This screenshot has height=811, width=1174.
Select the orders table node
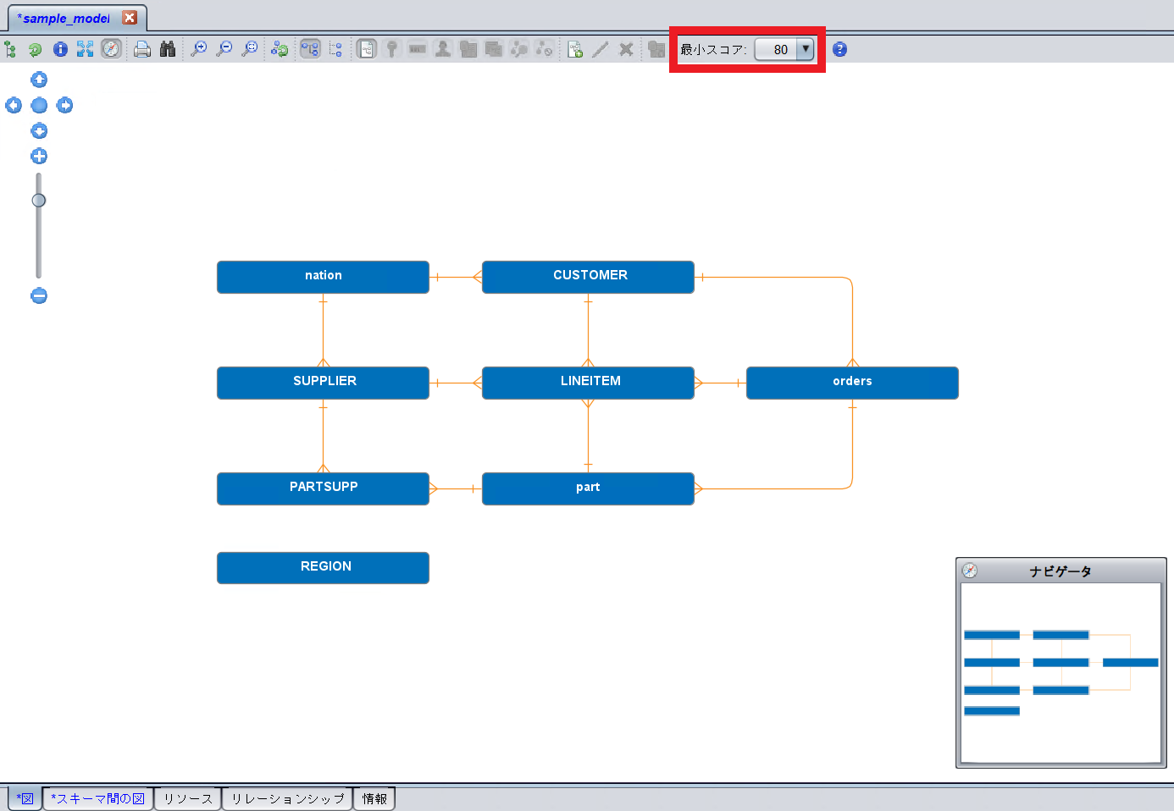tap(852, 383)
